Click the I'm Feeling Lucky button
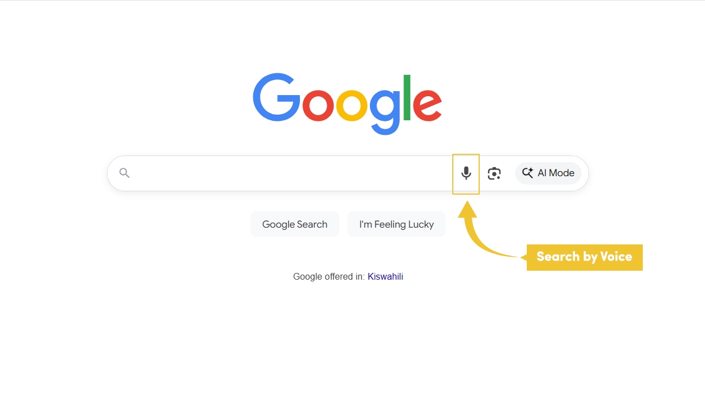705x396 pixels. click(396, 224)
